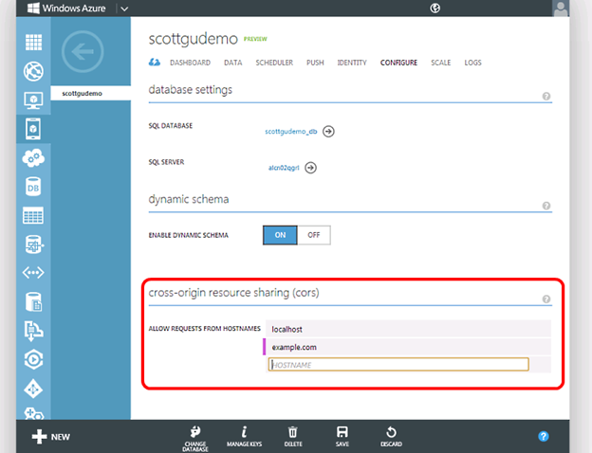Turn dynamic schema OFF
This screenshot has height=453, width=592.
(314, 235)
